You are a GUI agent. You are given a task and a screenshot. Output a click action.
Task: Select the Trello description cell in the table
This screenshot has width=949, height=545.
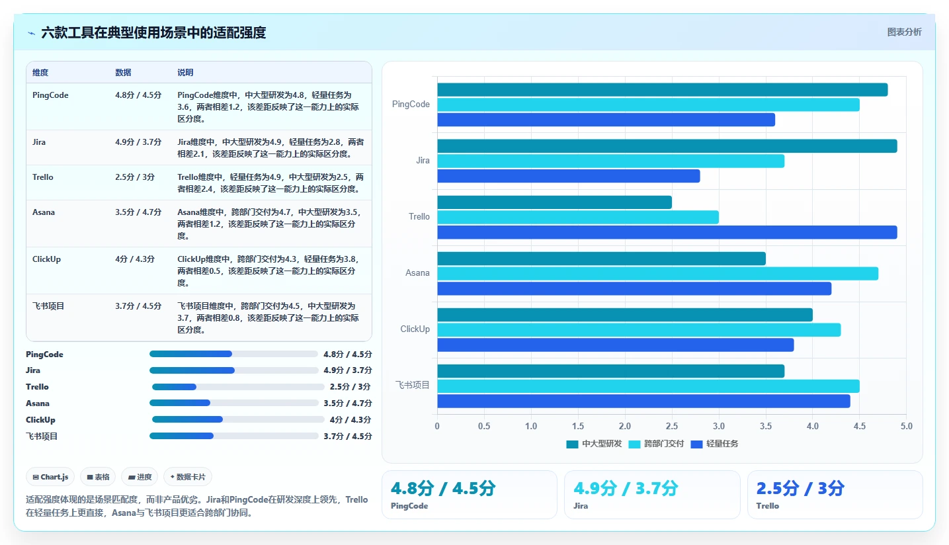click(271, 183)
